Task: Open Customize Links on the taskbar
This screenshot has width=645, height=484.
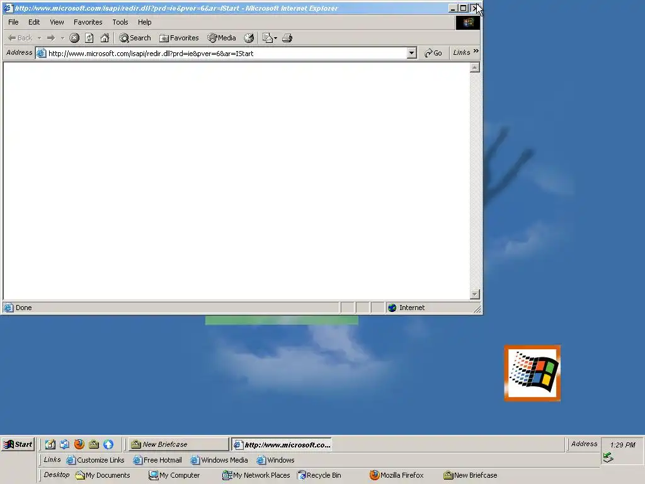Action: tap(96, 460)
